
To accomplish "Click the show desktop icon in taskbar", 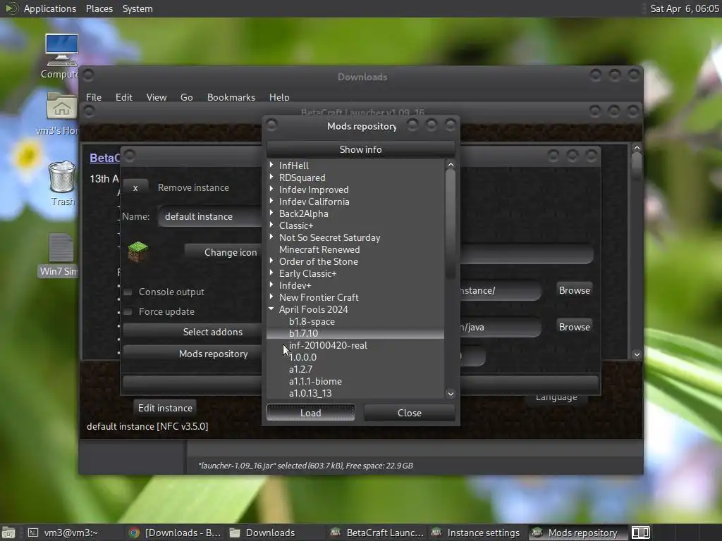I will pos(8,533).
